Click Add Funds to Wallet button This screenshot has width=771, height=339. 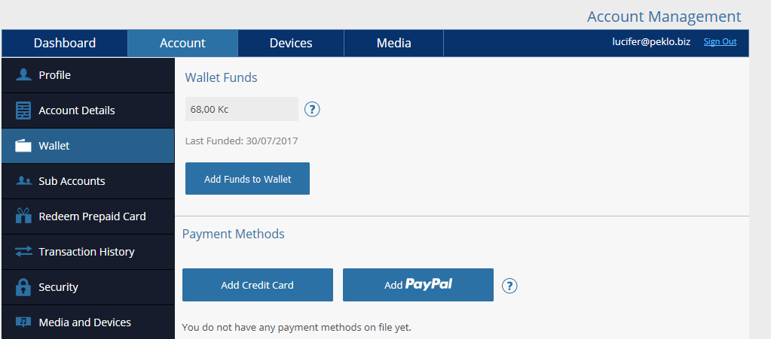coord(247,179)
